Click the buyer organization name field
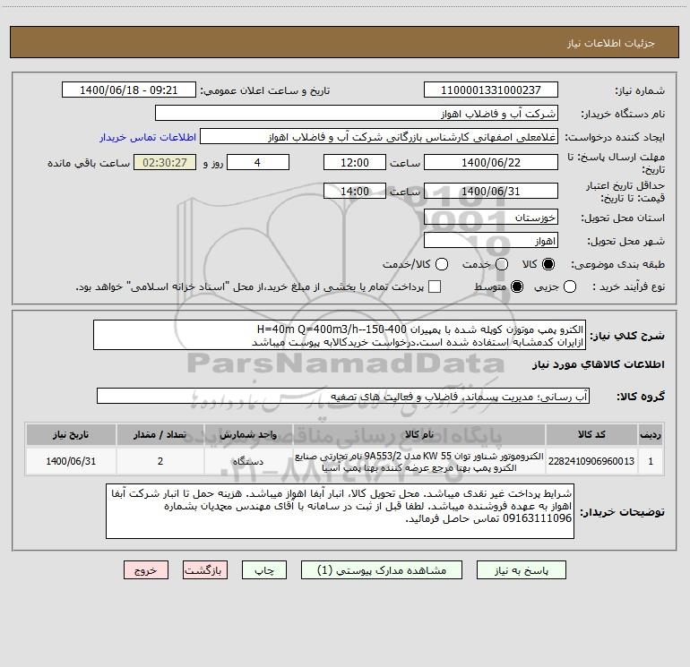Viewport: 690px width, 667px height. coord(357,113)
